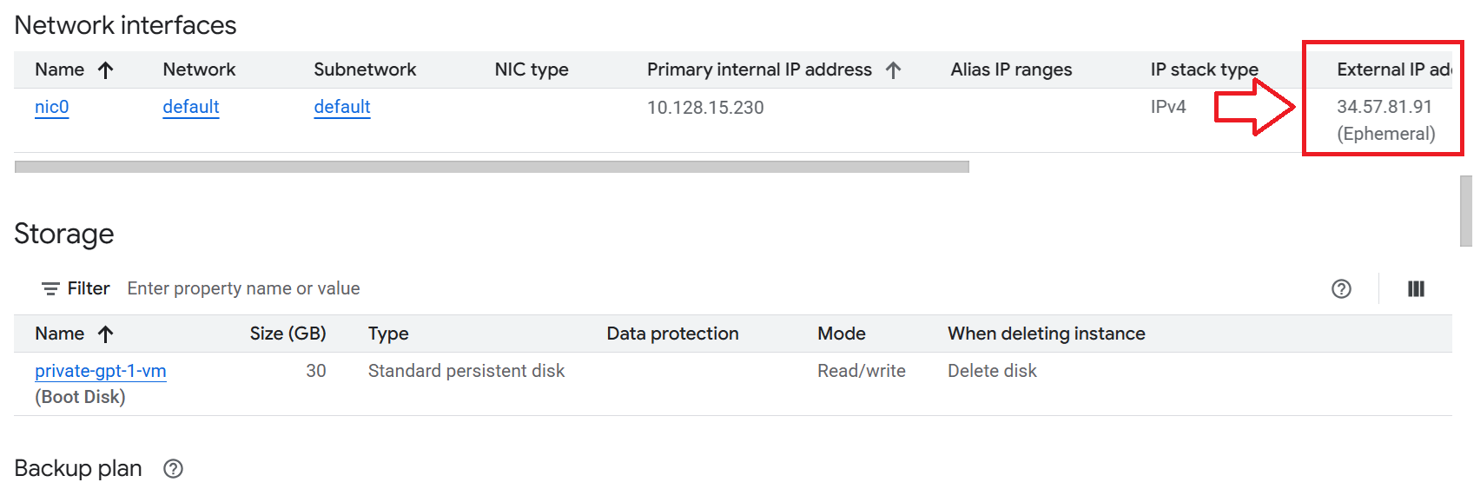Open the default network link
The width and height of the screenshot is (1480, 489).
pos(190,107)
